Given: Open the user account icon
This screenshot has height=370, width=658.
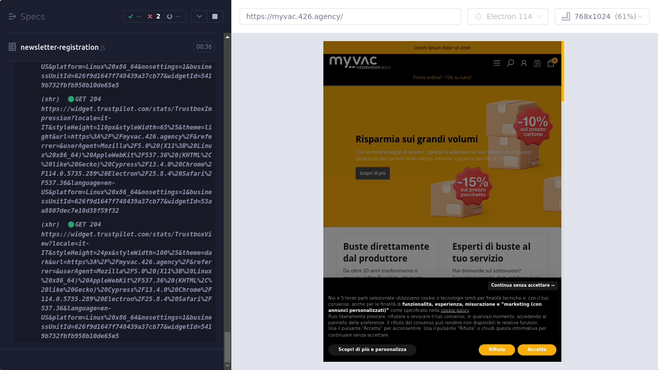Looking at the screenshot, I should (x=524, y=63).
